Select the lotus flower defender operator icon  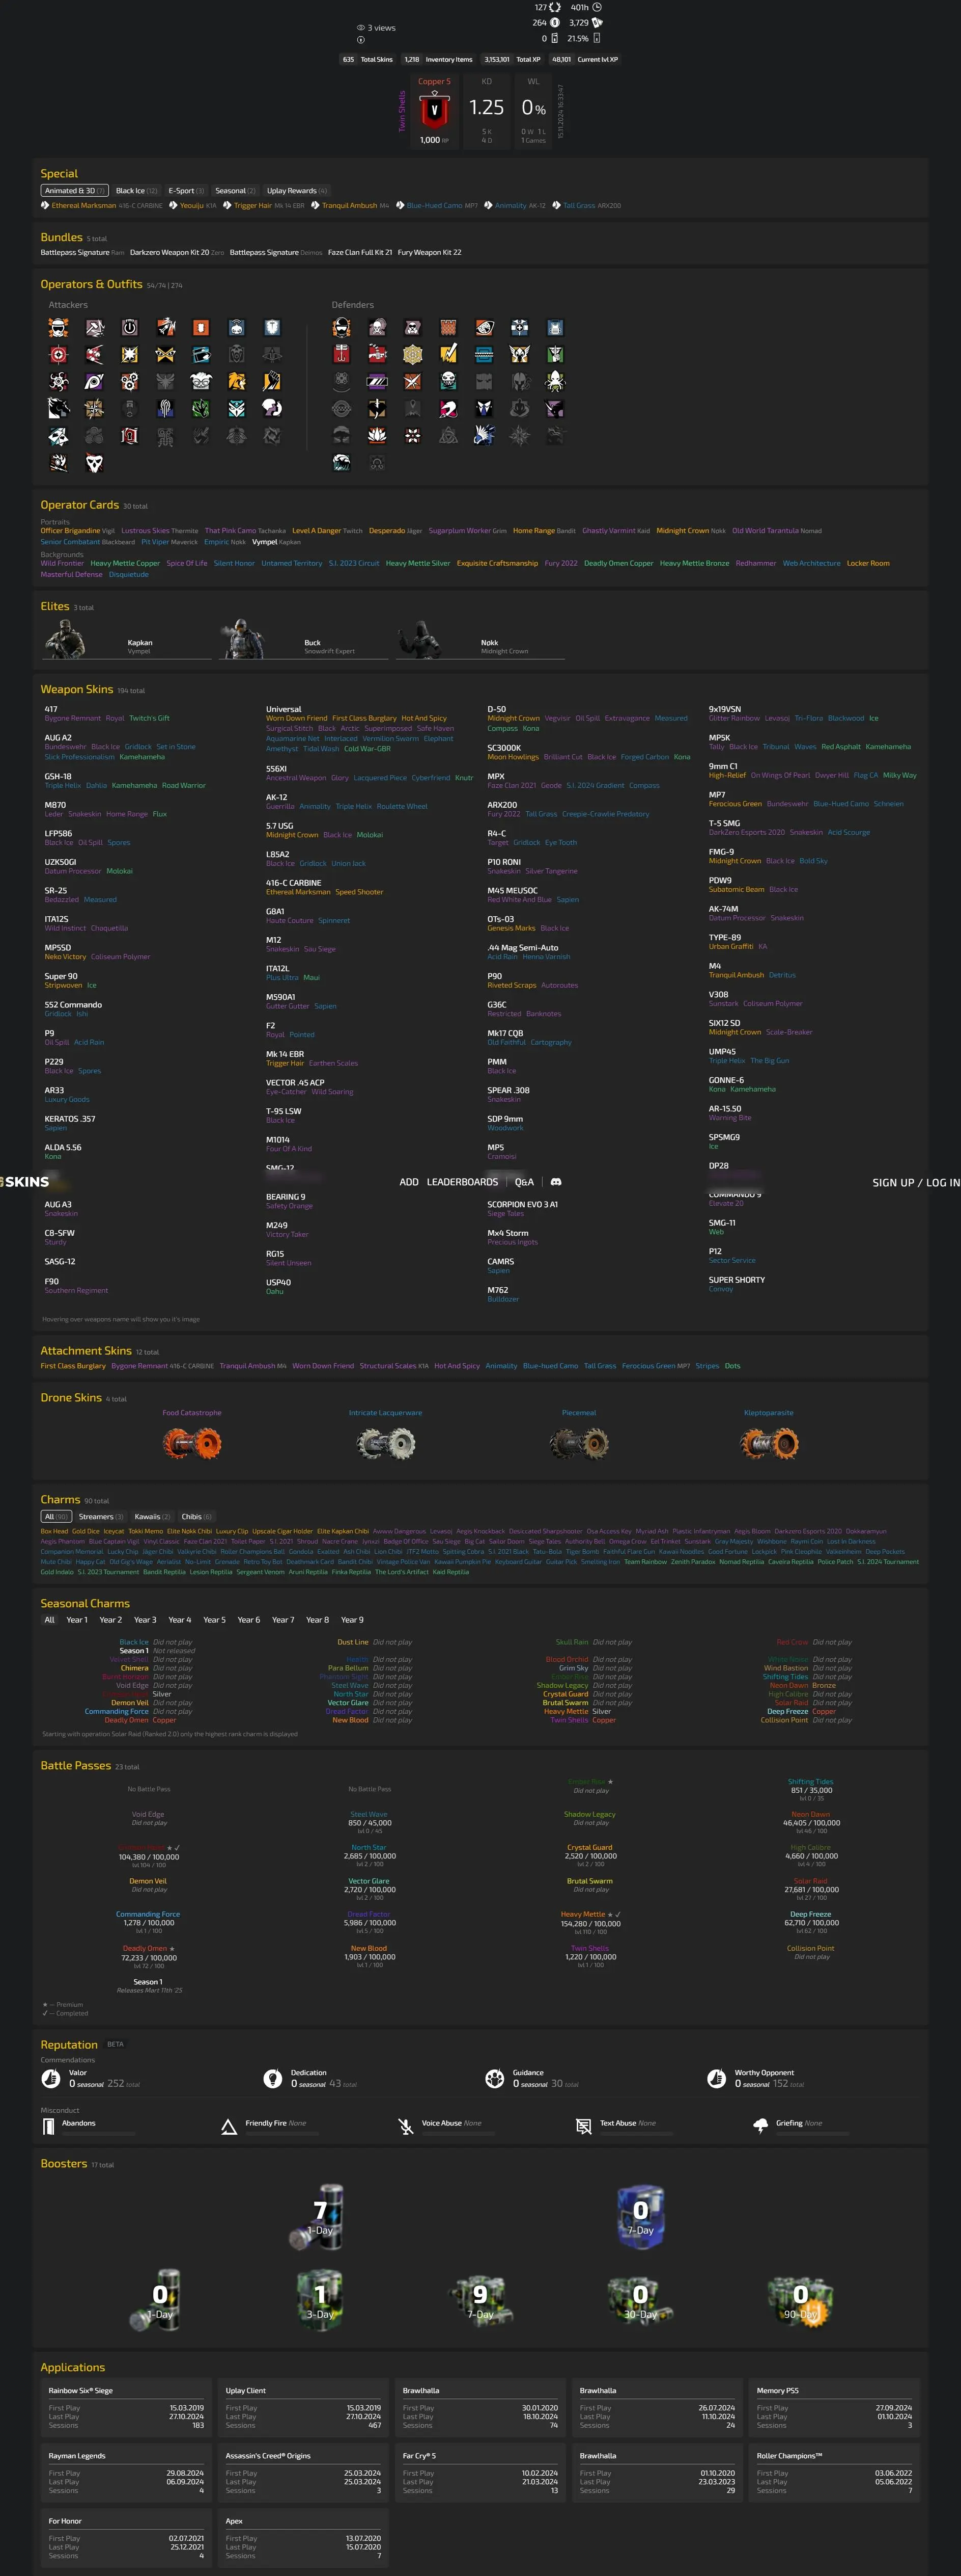(x=377, y=435)
